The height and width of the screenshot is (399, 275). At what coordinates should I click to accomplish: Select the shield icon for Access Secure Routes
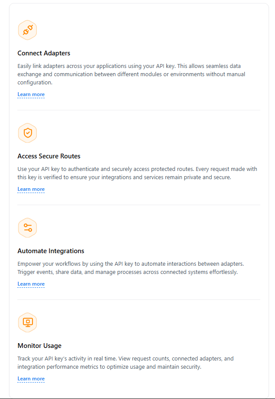(27, 133)
